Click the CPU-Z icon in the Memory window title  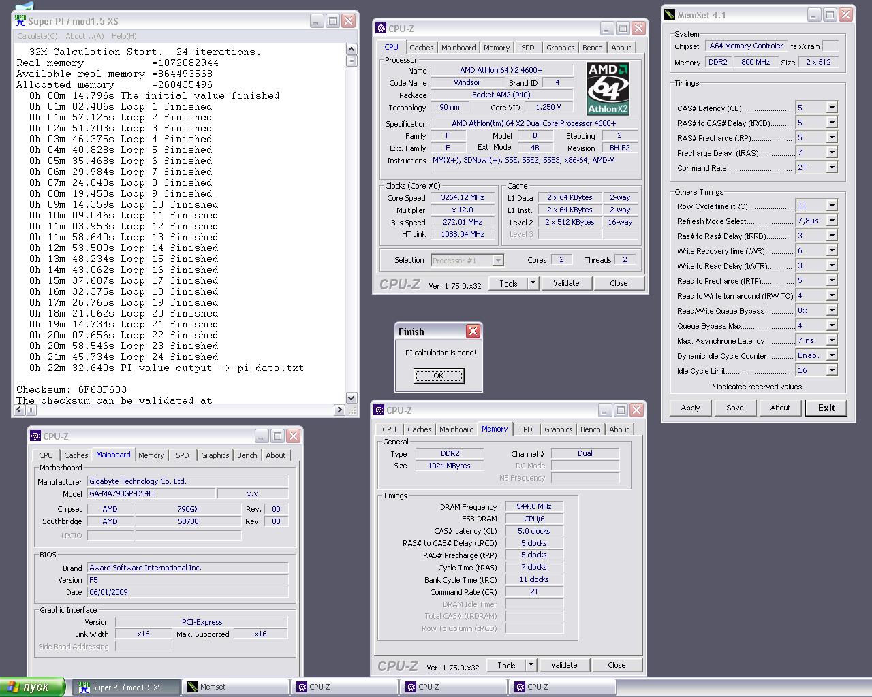coord(379,410)
